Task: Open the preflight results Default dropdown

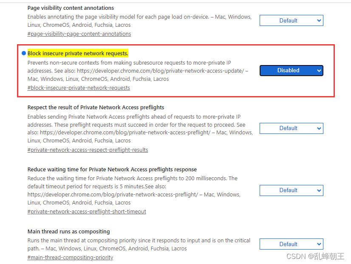Action: point(291,128)
